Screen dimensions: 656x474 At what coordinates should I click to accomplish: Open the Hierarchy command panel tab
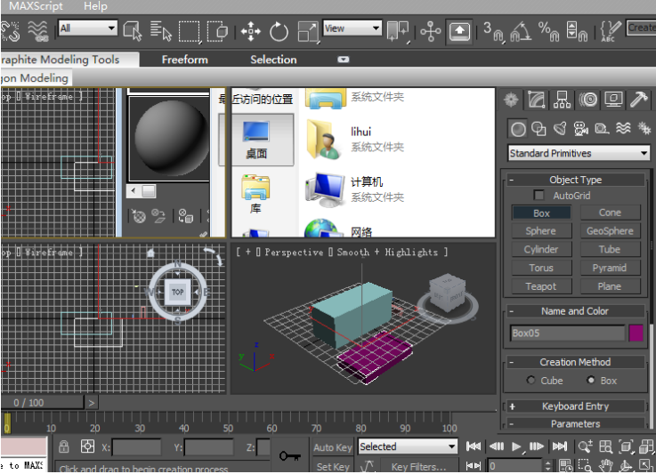click(x=562, y=100)
